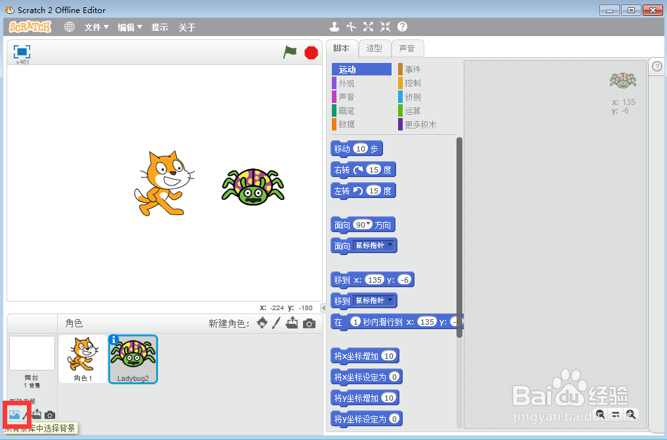This screenshot has width=667, height=440.
Task: Select the 声音 block category
Action: pos(361,97)
